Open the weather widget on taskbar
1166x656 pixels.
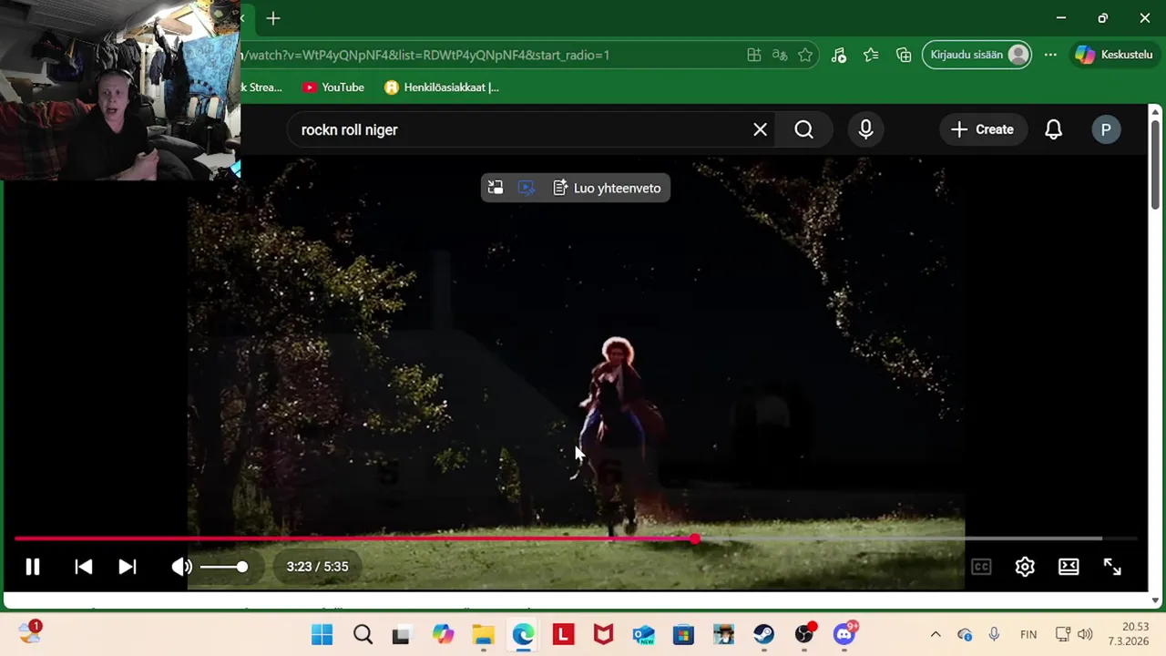pos(30,632)
